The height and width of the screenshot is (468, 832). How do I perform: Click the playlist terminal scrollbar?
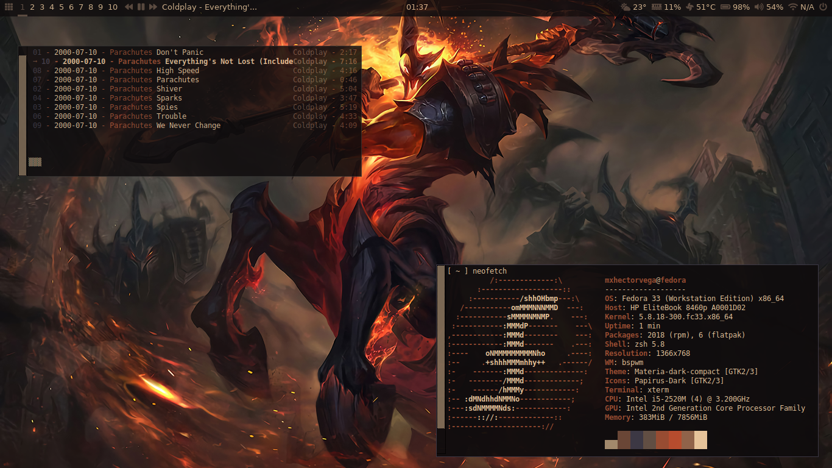click(23, 115)
